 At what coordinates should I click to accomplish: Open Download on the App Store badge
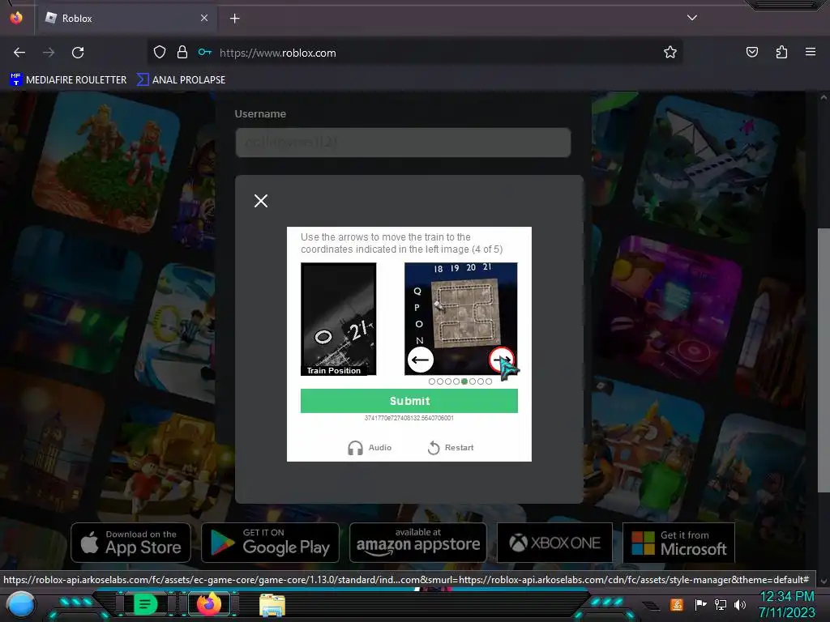click(130, 543)
